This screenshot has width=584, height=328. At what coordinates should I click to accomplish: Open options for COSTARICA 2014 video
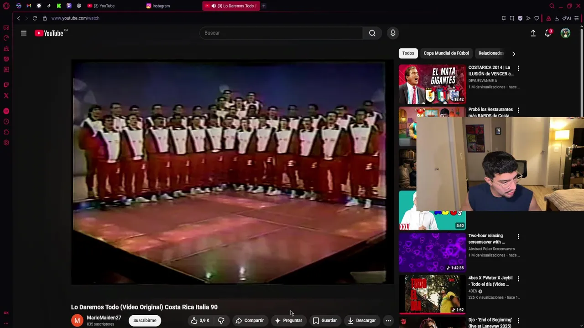[x=518, y=68]
